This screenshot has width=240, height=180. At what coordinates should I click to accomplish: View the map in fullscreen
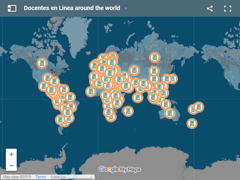coord(227,8)
